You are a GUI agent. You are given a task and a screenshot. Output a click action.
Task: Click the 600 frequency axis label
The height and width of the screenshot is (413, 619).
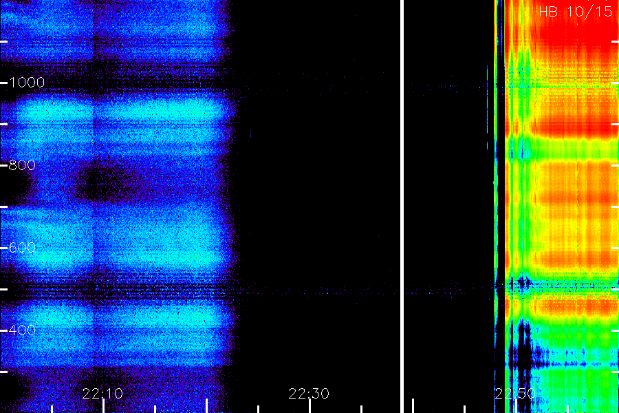pos(22,248)
